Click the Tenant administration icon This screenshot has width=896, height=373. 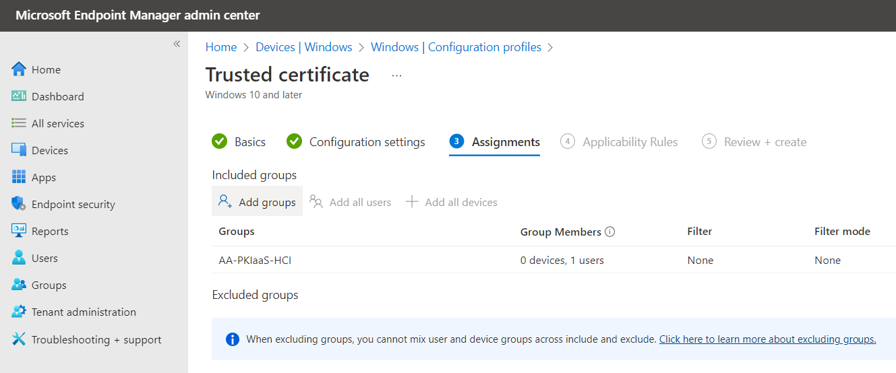pos(19,312)
